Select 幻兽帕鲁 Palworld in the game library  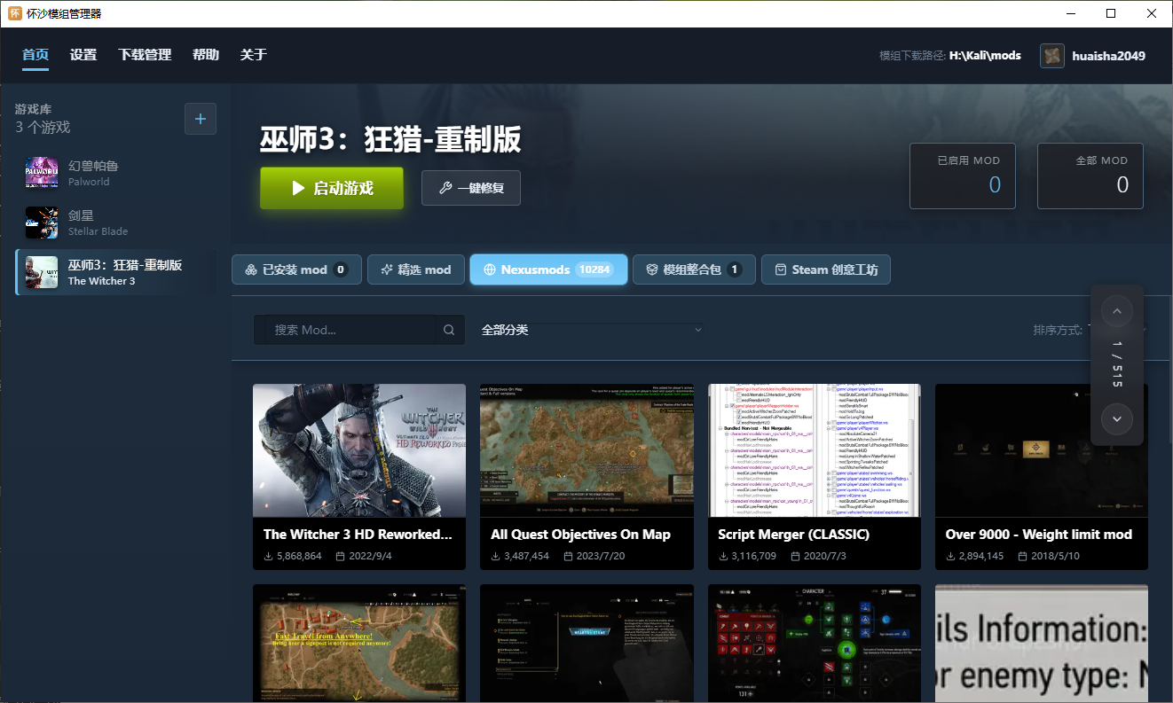[x=116, y=173]
